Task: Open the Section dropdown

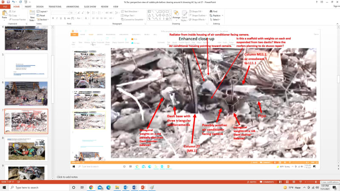Action: 42,20
